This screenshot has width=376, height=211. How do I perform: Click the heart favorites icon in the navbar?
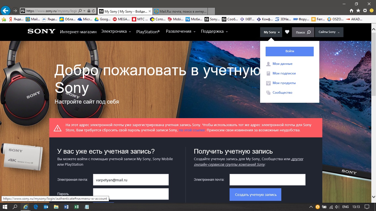point(287,32)
